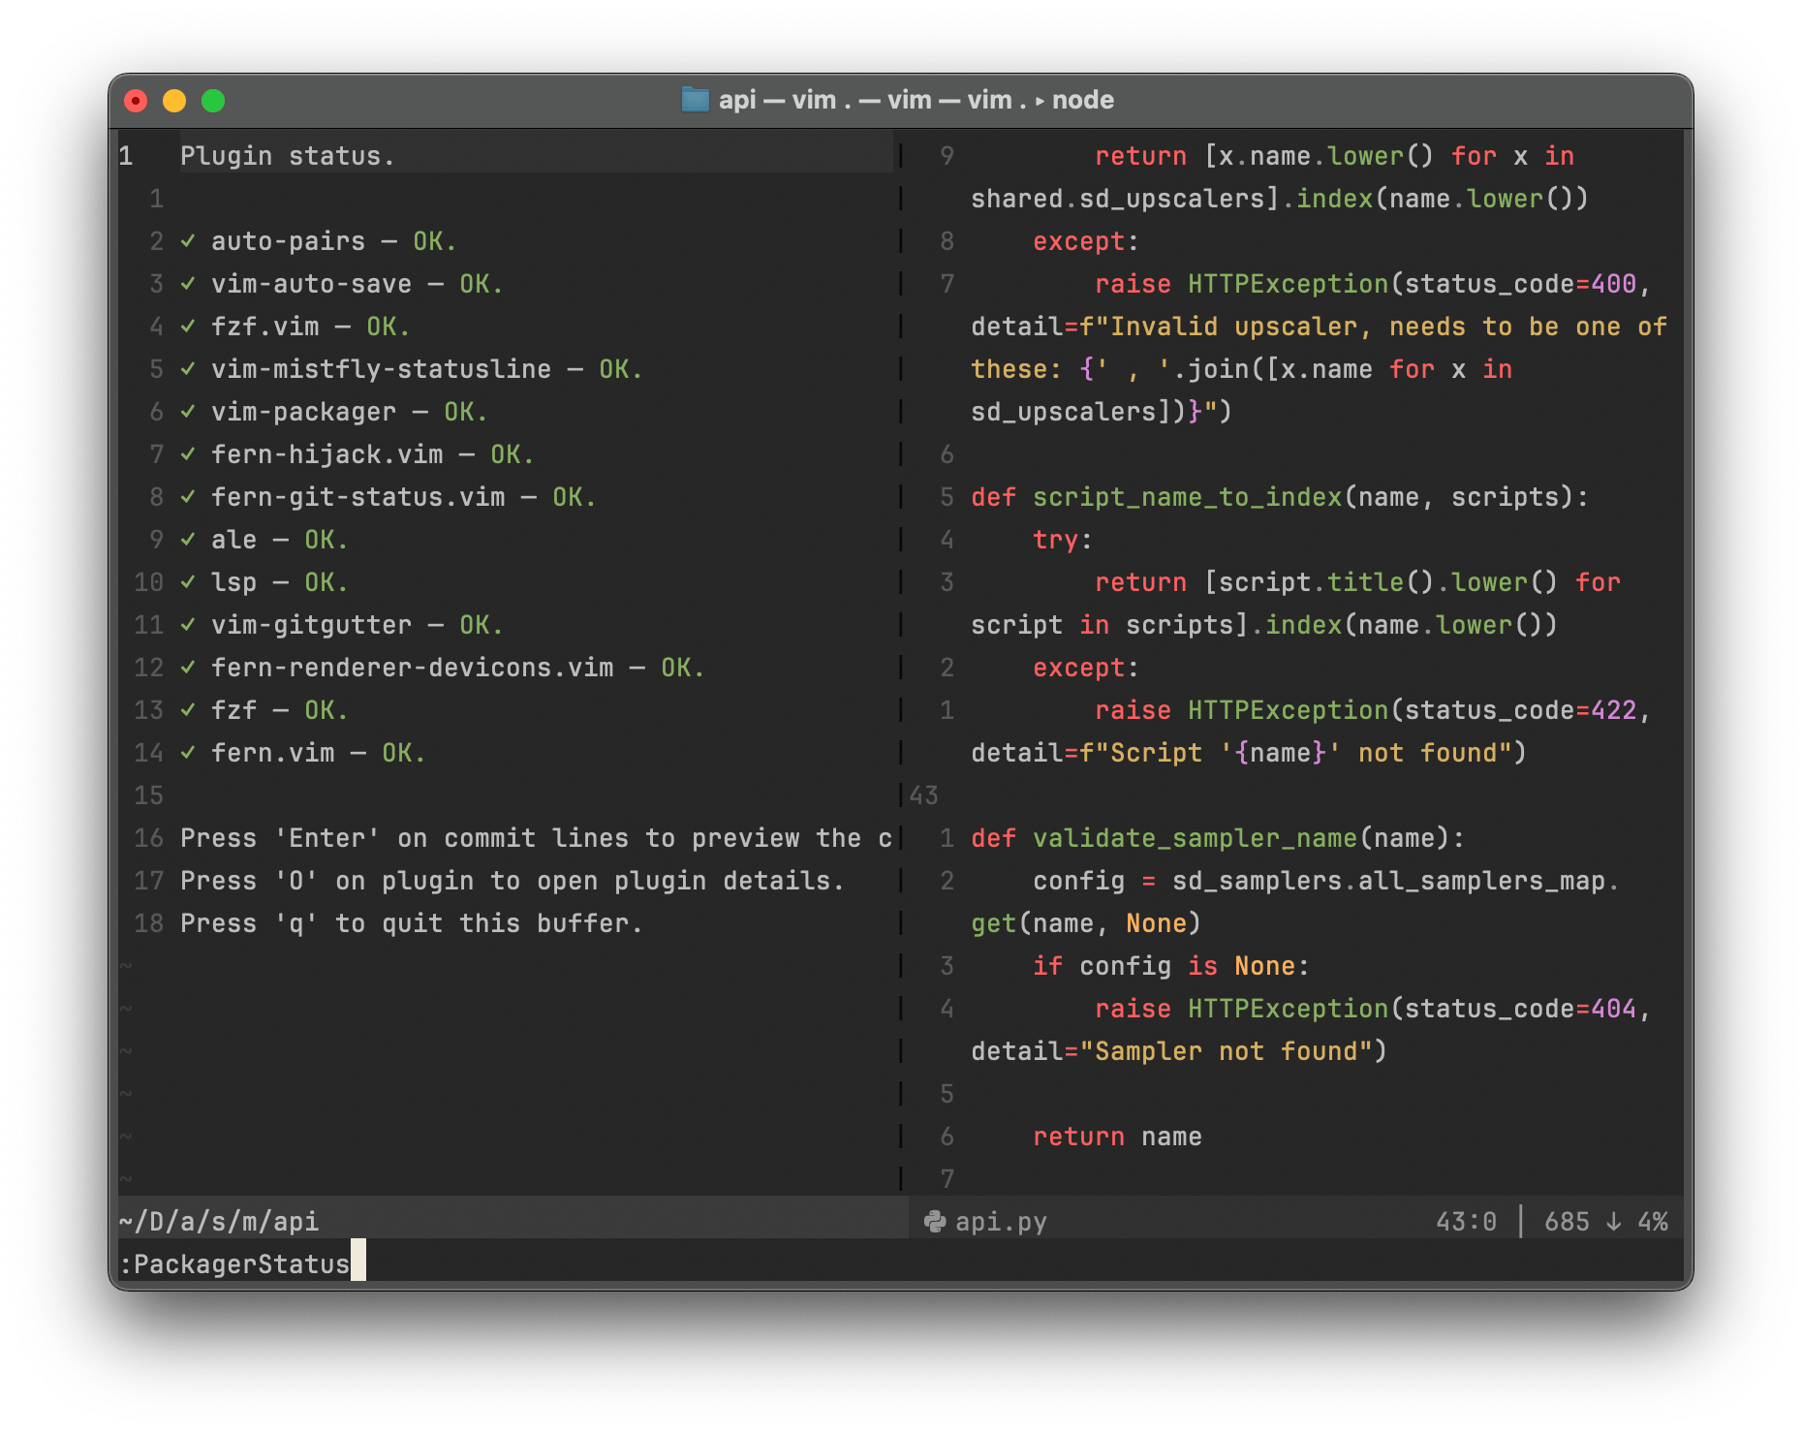Click 'def script_name_to_index' function definition
The height and width of the screenshot is (1434, 1802).
pos(1281,497)
